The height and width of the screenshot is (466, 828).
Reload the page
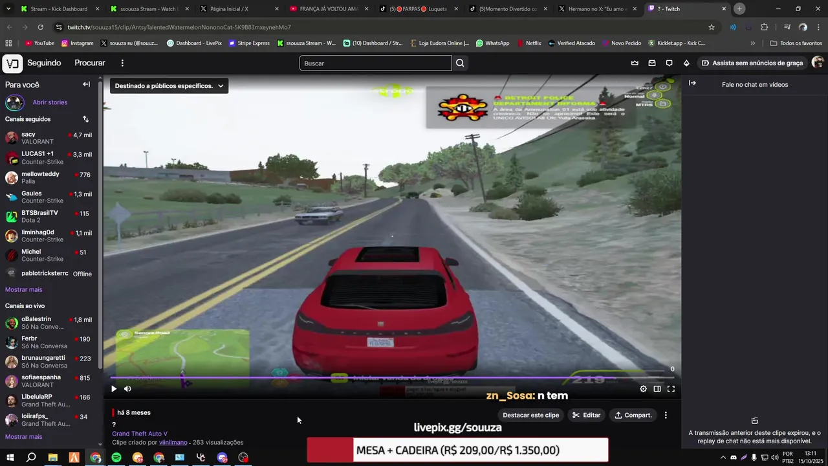point(40,27)
